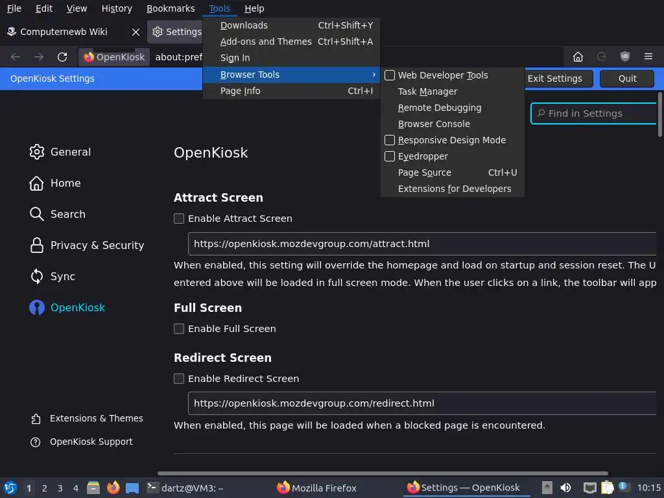The width and height of the screenshot is (664, 498).
Task: Open Extensions for Developers item
Action: [x=452, y=189]
